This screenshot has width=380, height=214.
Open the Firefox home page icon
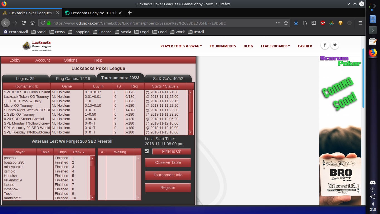[x=33, y=23]
